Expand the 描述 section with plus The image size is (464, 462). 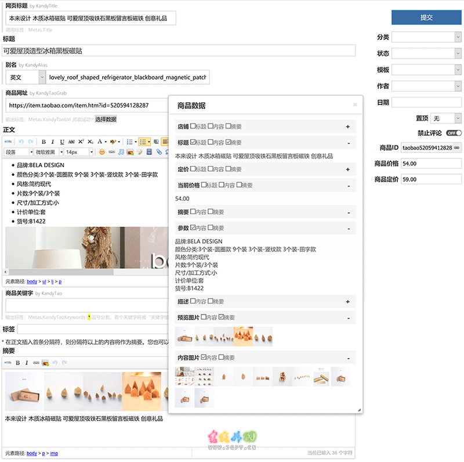pos(347,301)
